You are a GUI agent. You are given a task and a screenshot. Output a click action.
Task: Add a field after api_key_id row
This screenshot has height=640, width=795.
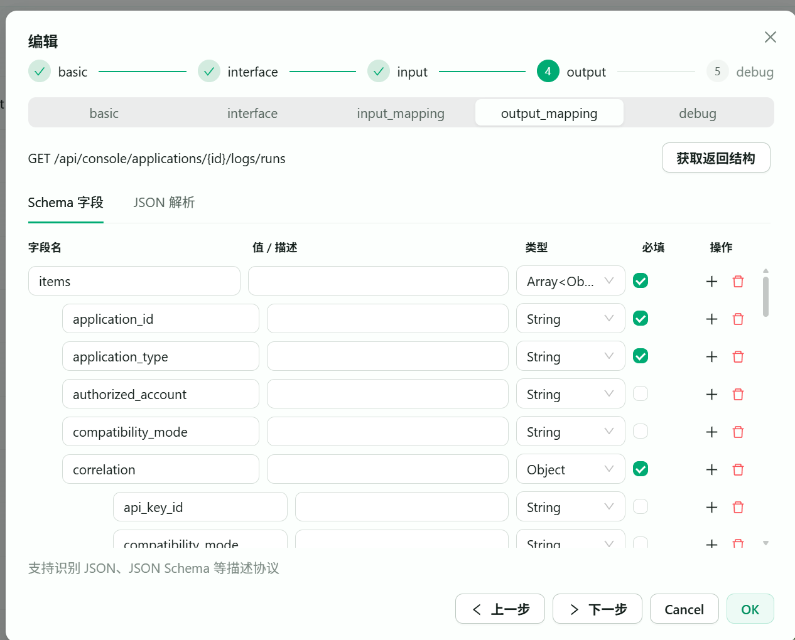tap(711, 507)
